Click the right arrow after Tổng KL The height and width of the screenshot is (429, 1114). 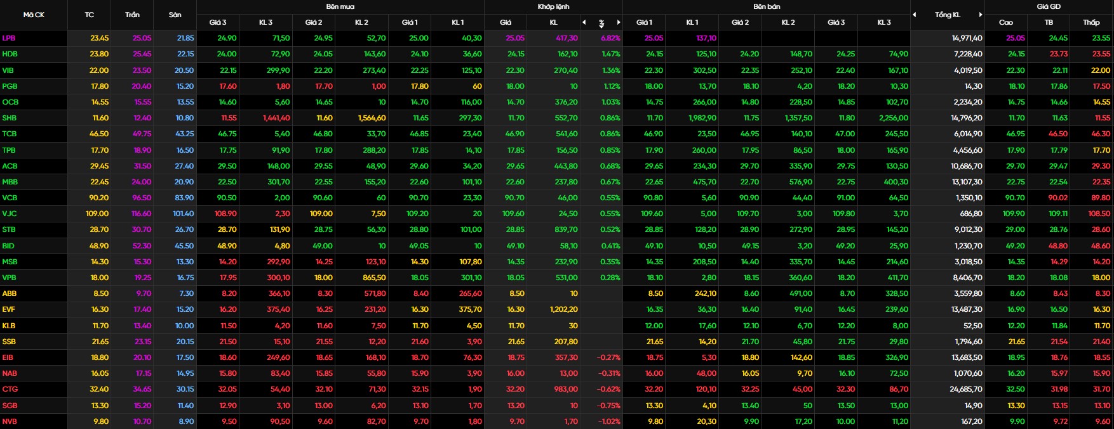coord(981,15)
